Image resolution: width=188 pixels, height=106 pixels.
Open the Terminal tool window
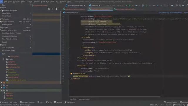point(58,102)
